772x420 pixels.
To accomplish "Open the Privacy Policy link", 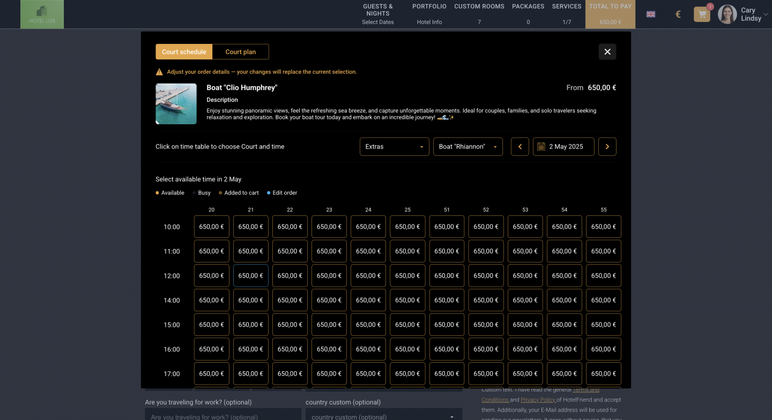I will 538,400.
